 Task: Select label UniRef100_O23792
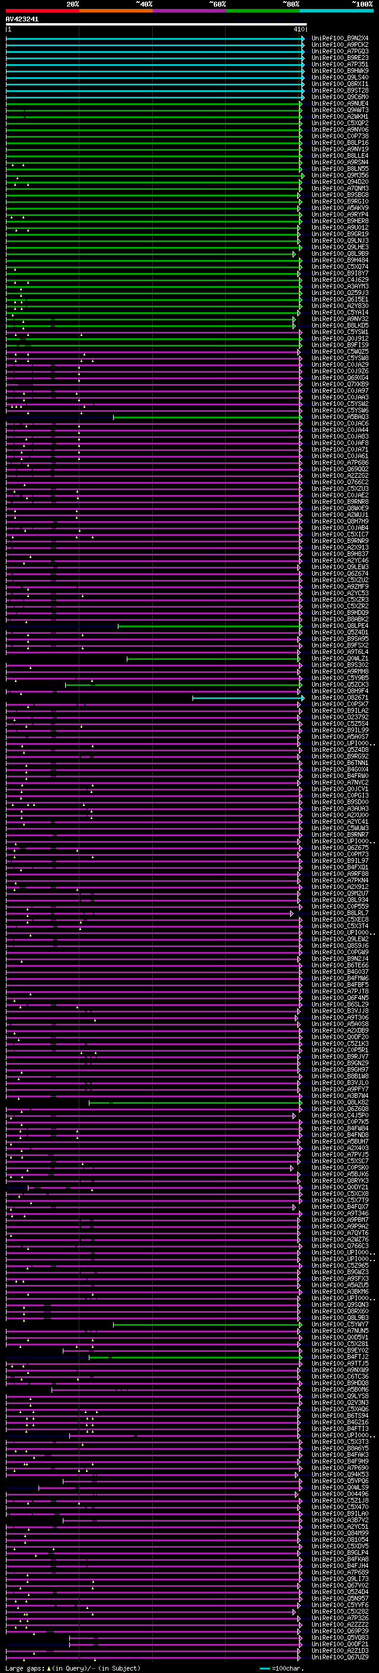[340, 718]
